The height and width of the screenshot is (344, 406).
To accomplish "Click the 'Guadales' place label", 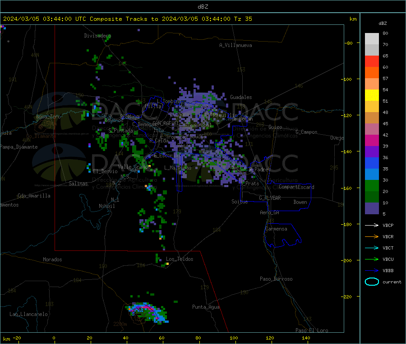I will [x=241, y=97].
